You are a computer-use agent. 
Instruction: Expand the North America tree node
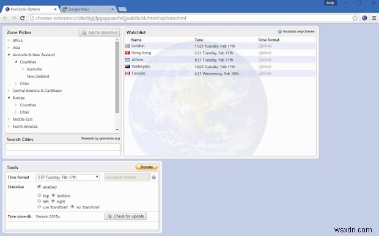[x=9, y=127]
